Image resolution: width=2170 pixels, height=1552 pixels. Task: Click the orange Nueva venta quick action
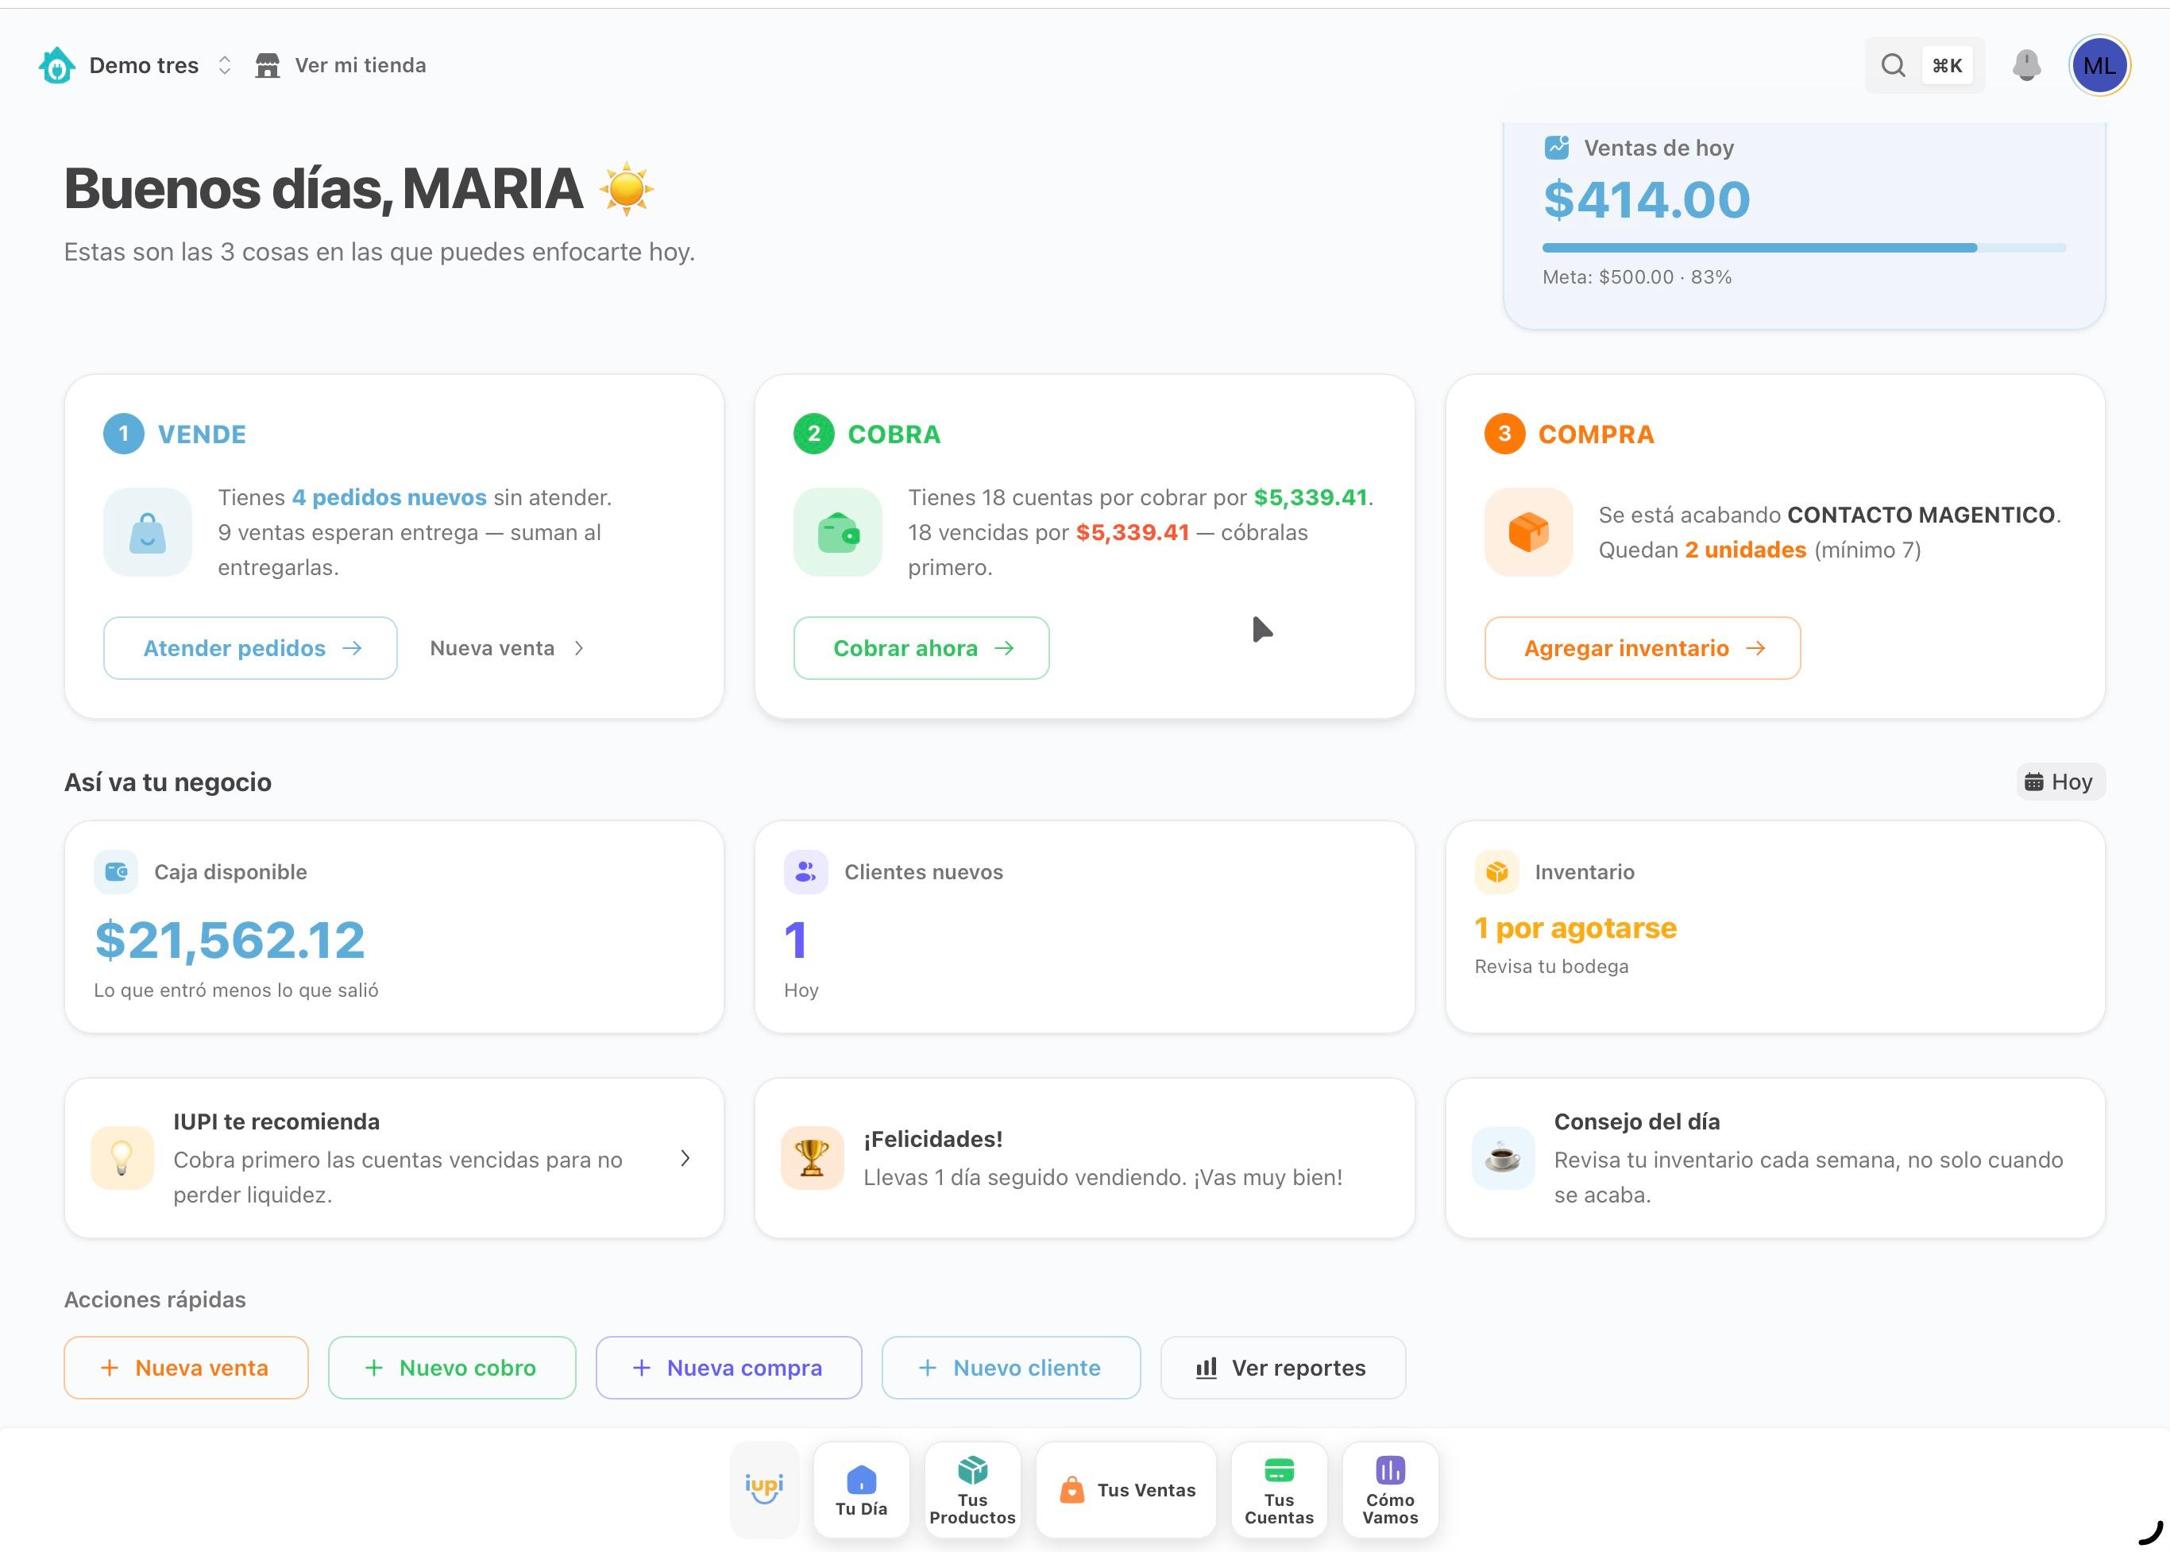pyautogui.click(x=187, y=1368)
